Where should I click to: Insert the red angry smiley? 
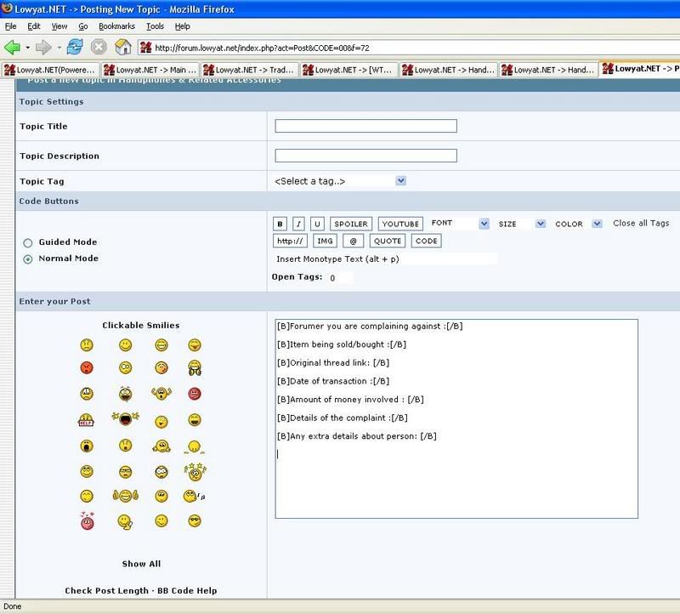87,368
